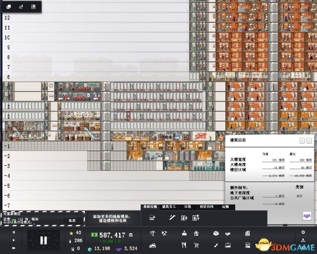Click the buzz value 13,198

(x=102, y=249)
